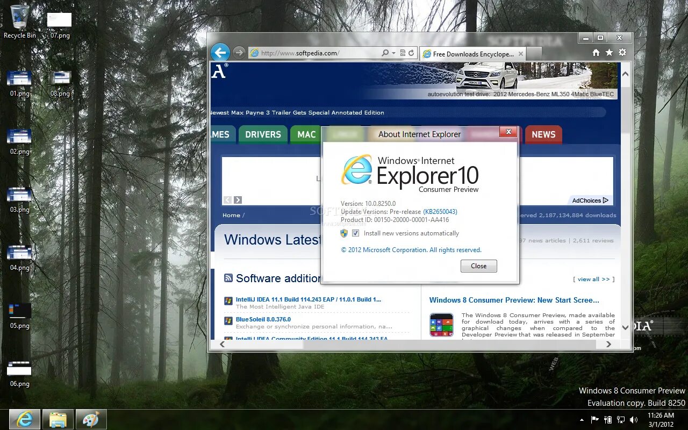Screen dimensions: 688x430
Task: Open Windows 8 Consumer Preview article link
Action: [x=514, y=300]
